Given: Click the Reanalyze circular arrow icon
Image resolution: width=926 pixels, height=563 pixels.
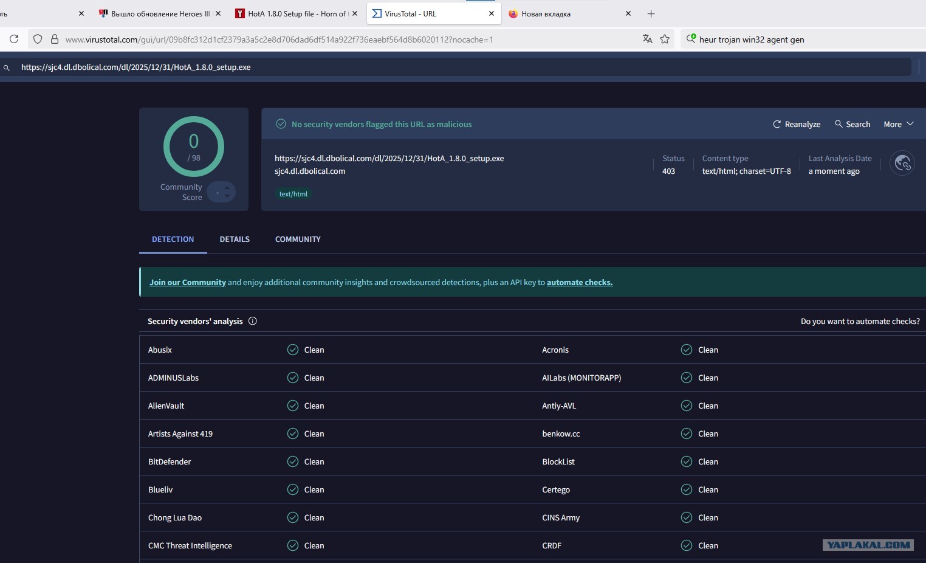Looking at the screenshot, I should pos(777,124).
